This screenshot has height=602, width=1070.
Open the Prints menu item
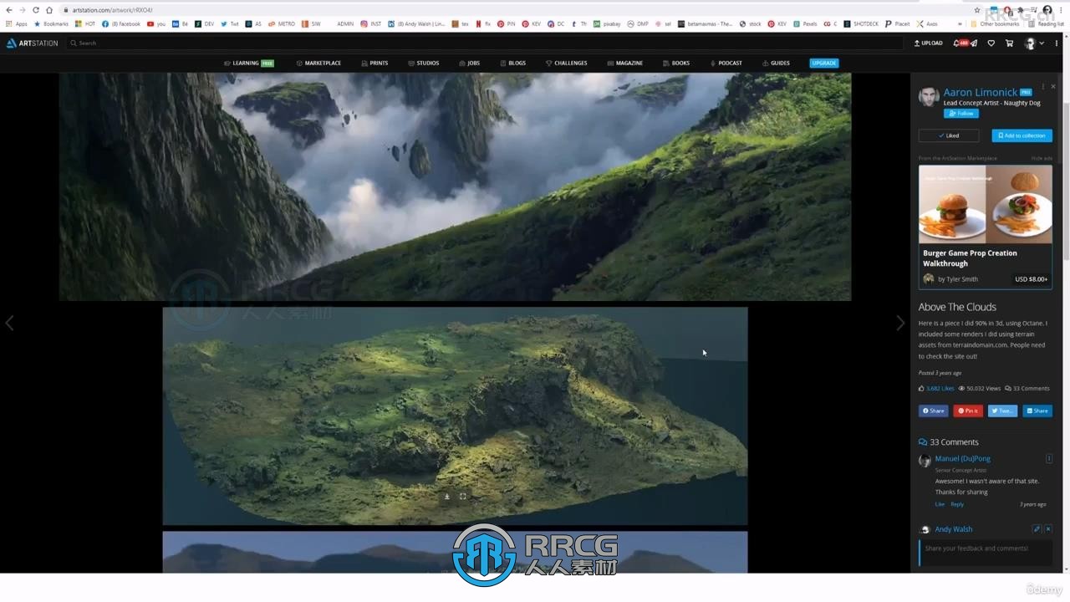pos(374,63)
